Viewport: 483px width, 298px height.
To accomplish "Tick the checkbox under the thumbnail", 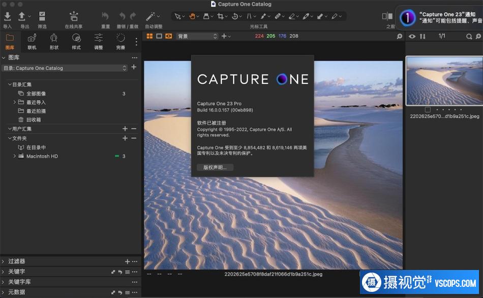I will [x=428, y=109].
